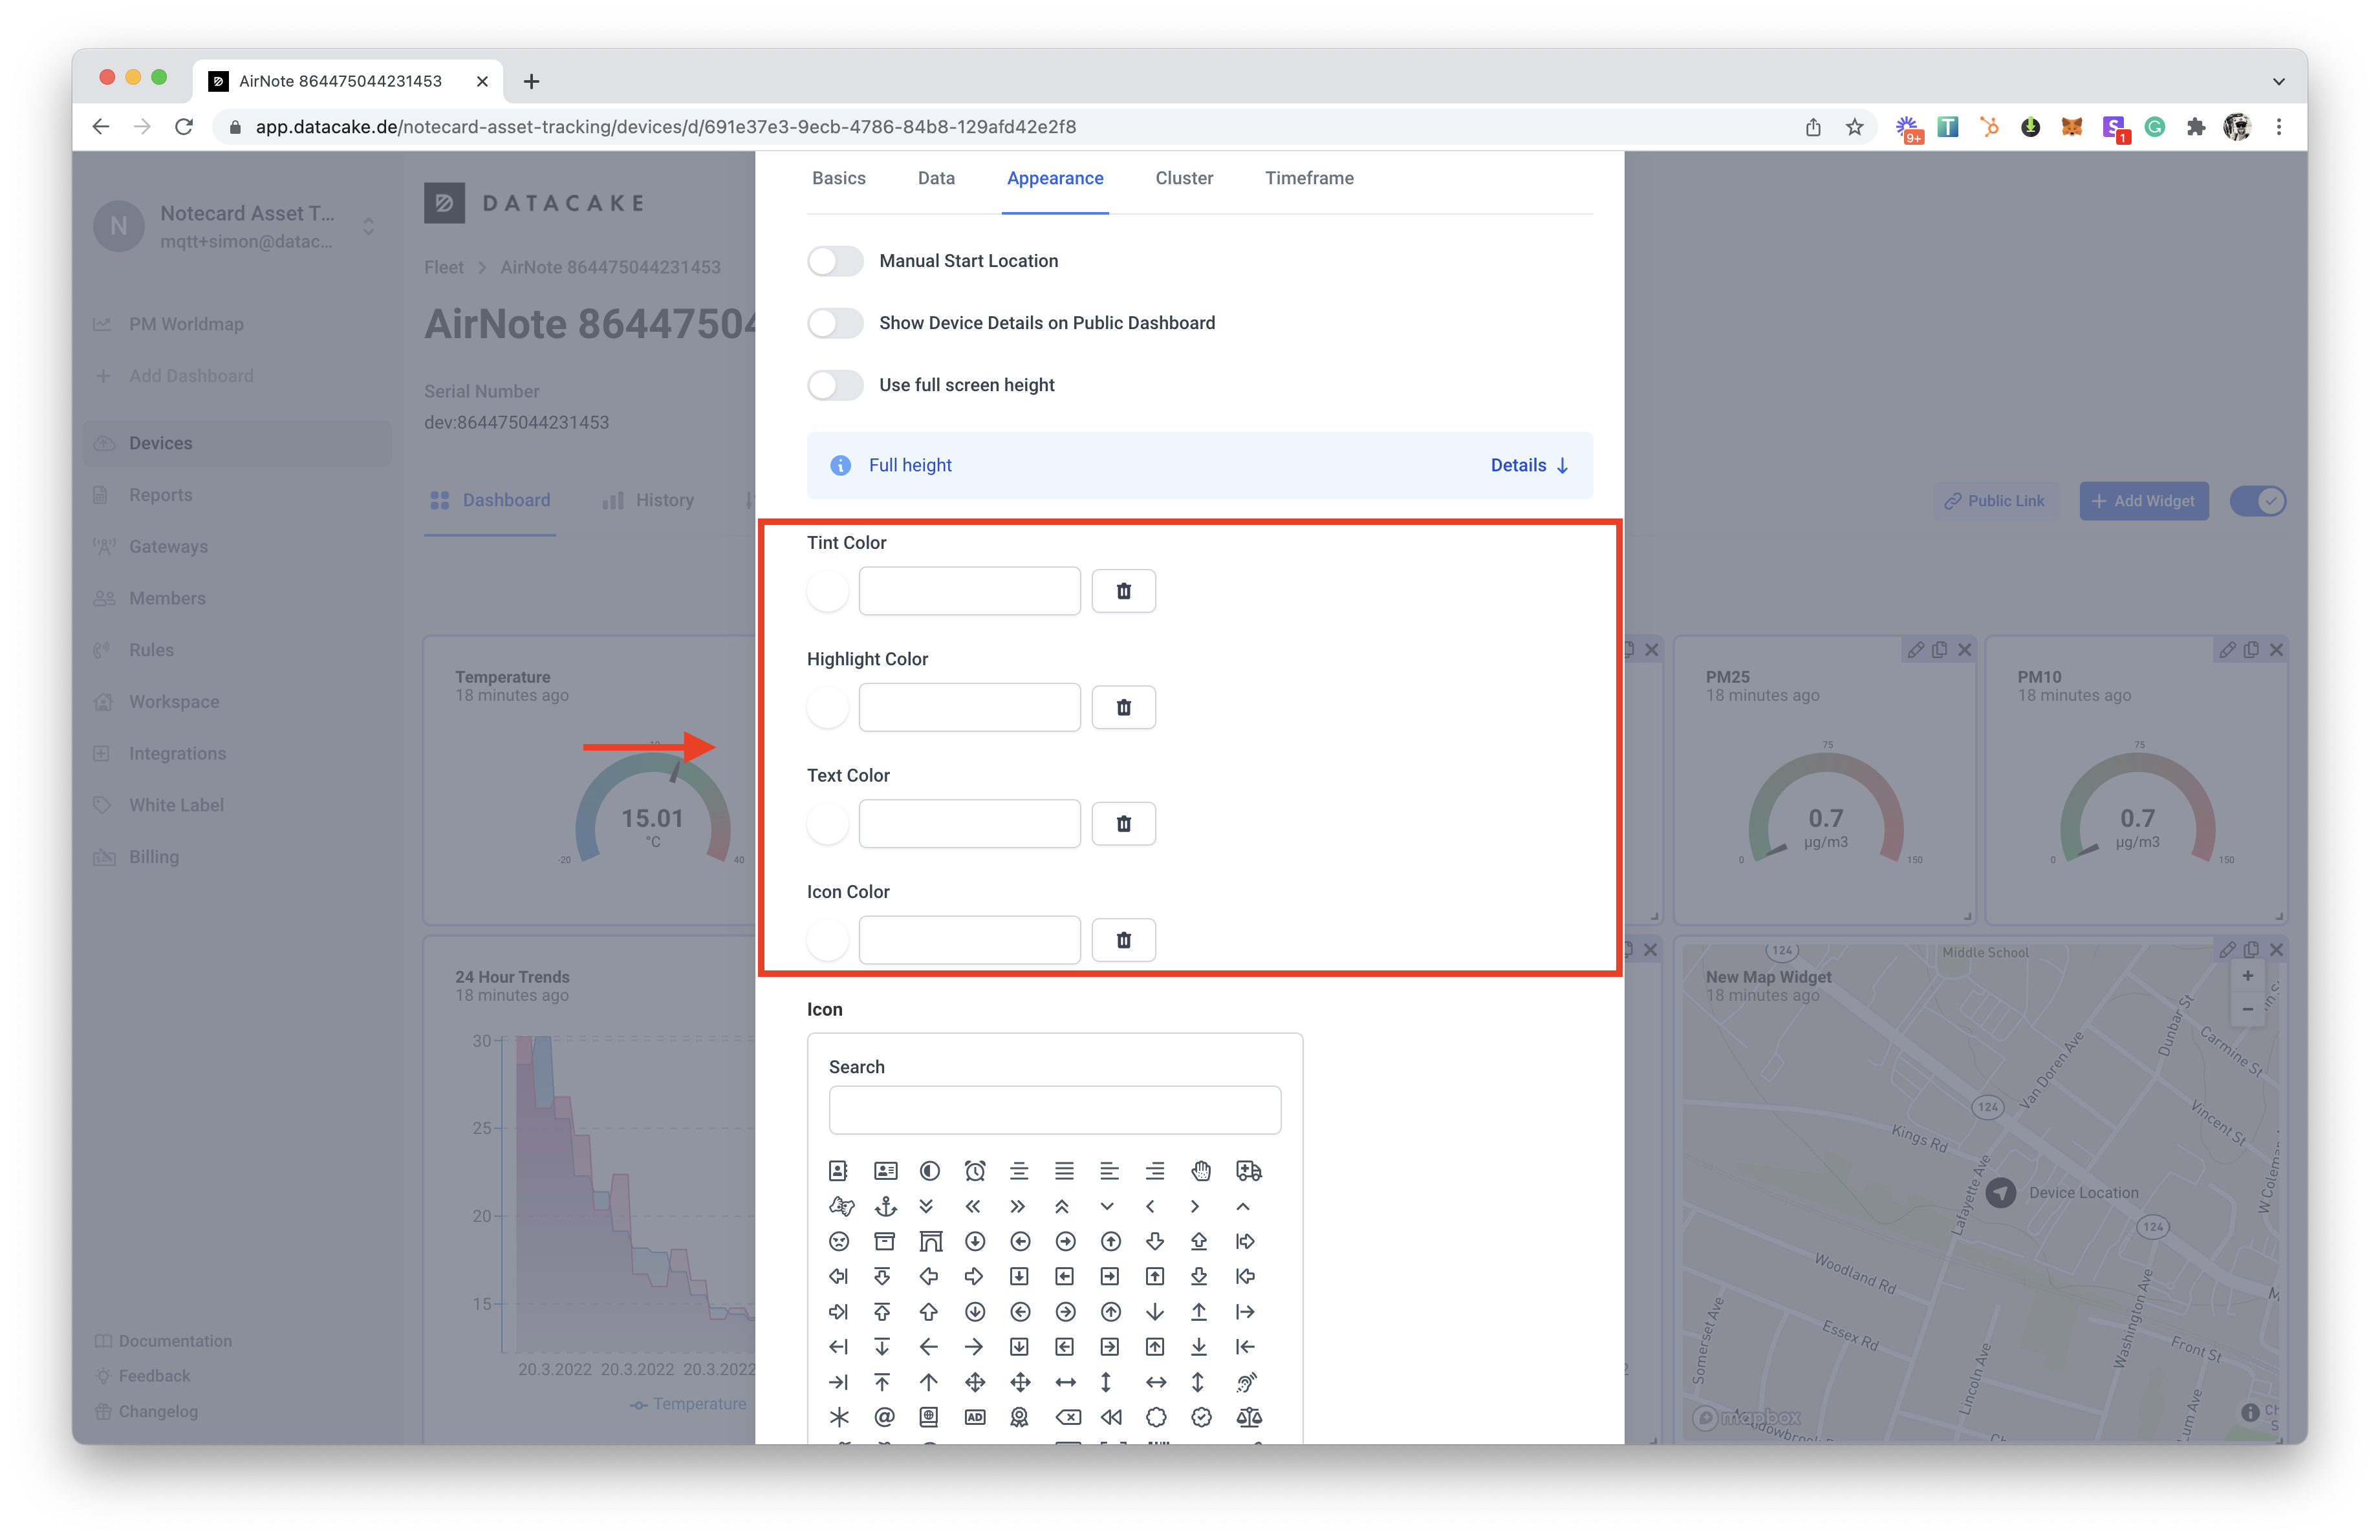
Task: Open the Rules sidebar item
Action: 151,650
